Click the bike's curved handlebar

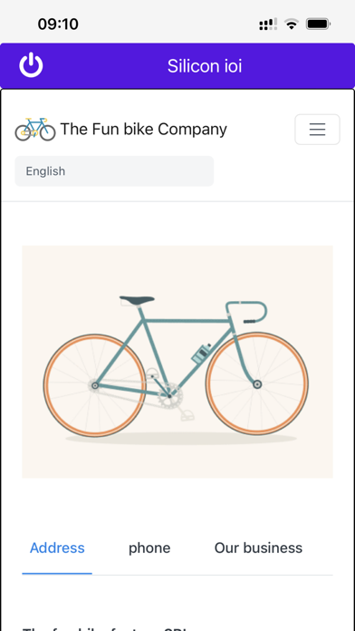[x=246, y=312]
